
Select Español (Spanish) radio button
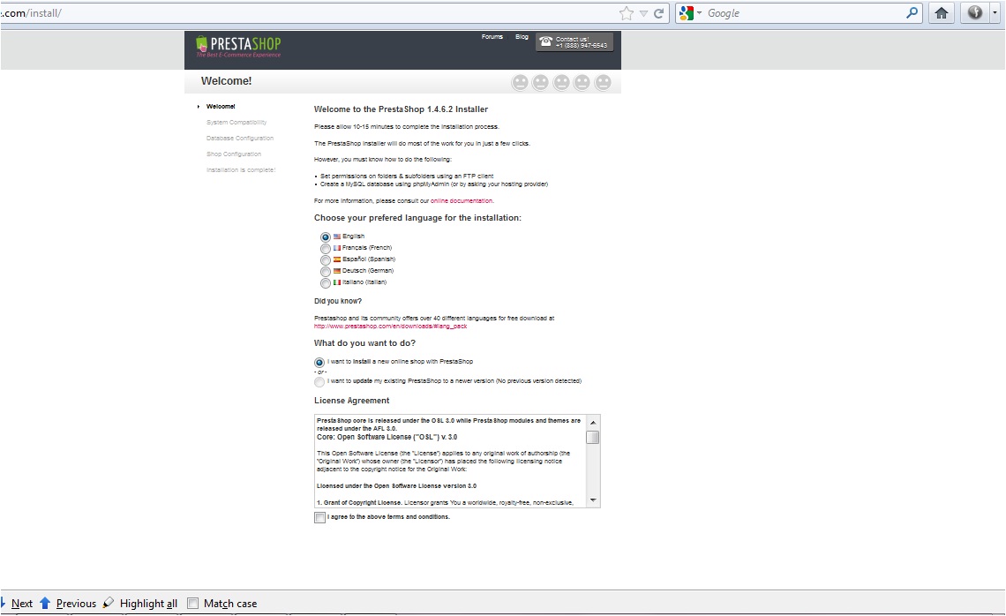[326, 259]
